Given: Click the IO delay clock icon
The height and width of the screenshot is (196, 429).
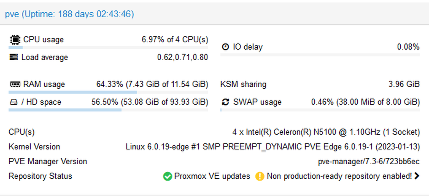Looking at the screenshot, I should (x=225, y=47).
